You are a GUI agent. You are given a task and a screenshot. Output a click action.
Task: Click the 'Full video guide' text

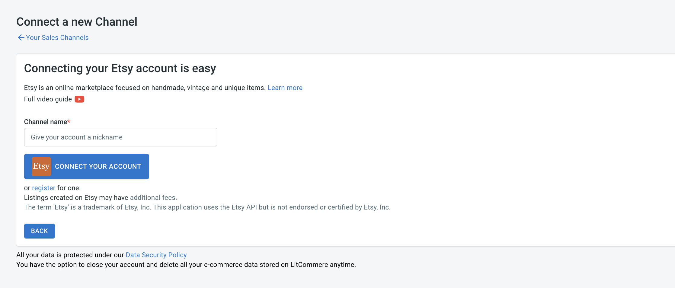[x=48, y=99]
